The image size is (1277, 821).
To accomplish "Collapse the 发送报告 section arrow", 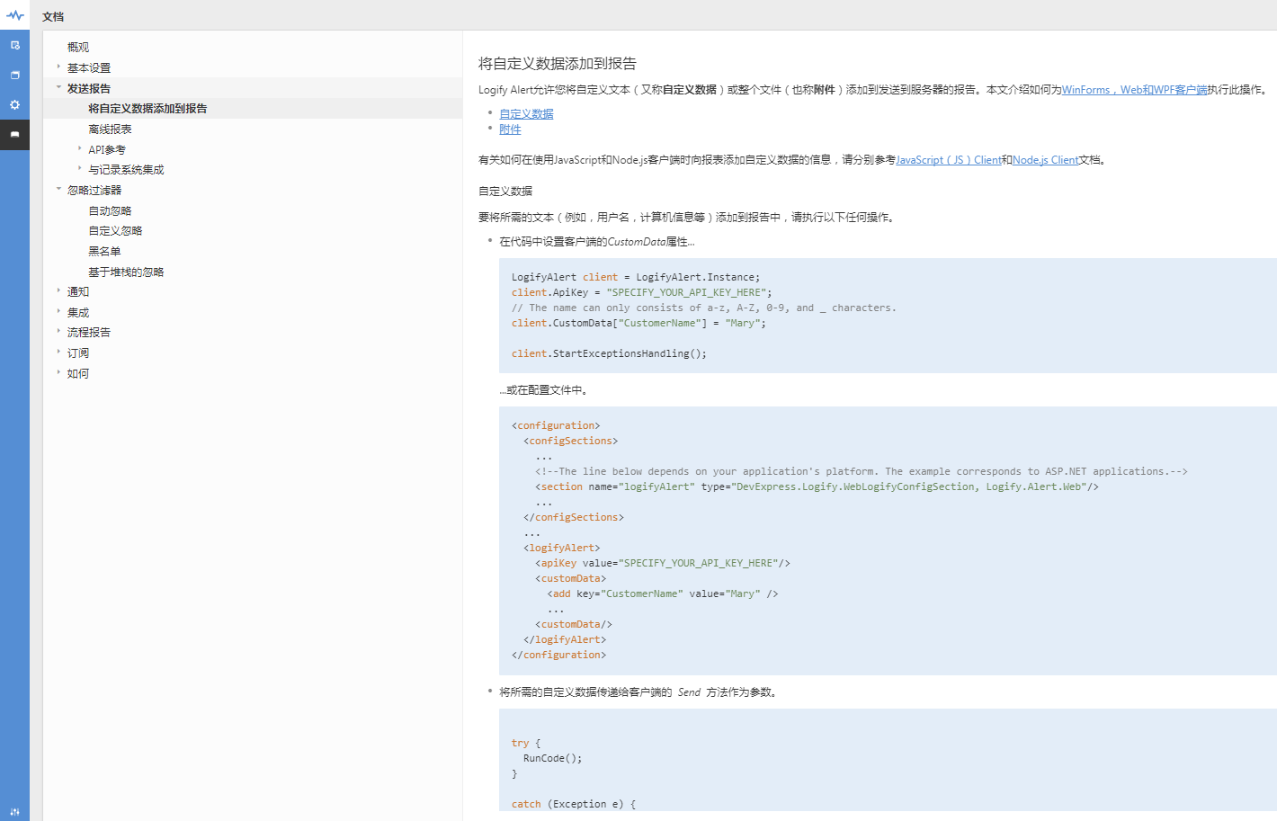I will [58, 87].
